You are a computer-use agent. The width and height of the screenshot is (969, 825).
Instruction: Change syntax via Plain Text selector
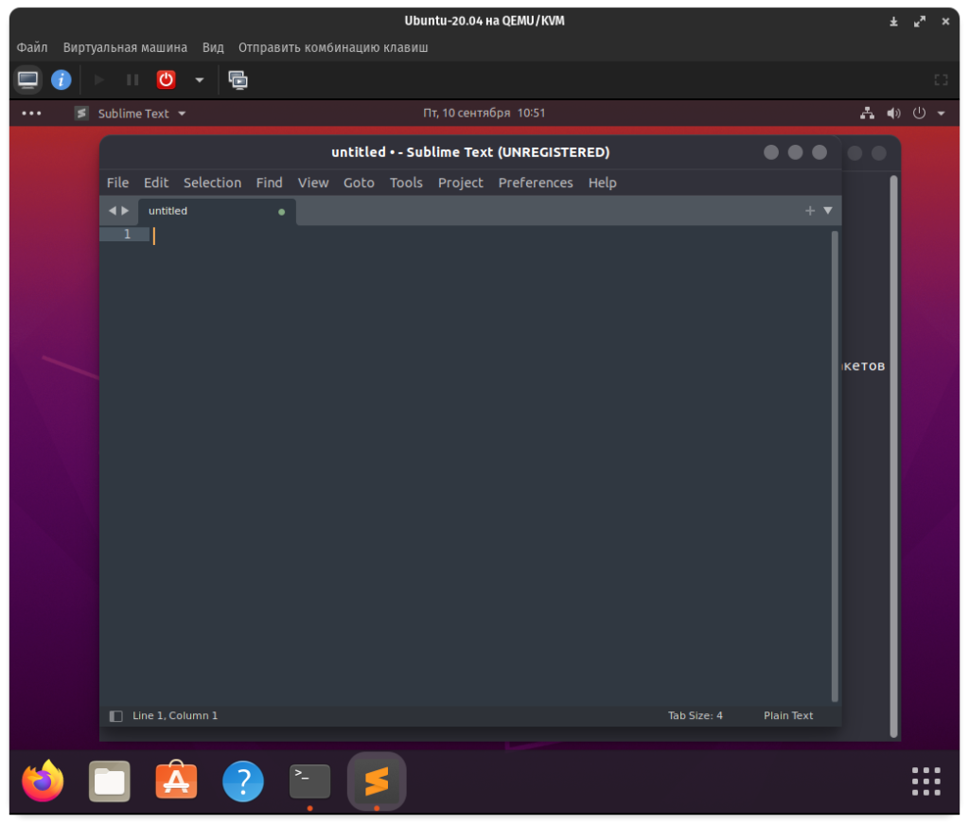(x=788, y=716)
